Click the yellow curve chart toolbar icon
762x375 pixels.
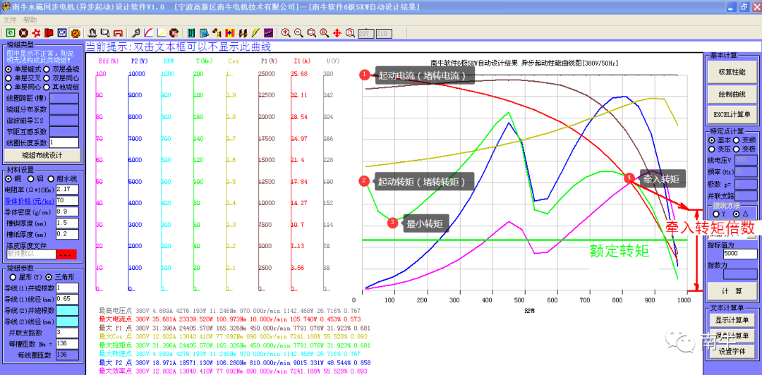click(162, 33)
